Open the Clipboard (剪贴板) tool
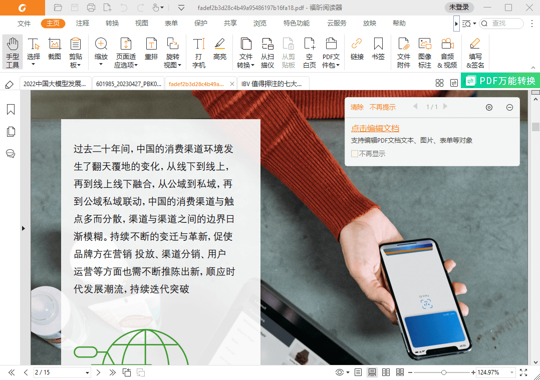The image size is (540, 380). pos(76,52)
